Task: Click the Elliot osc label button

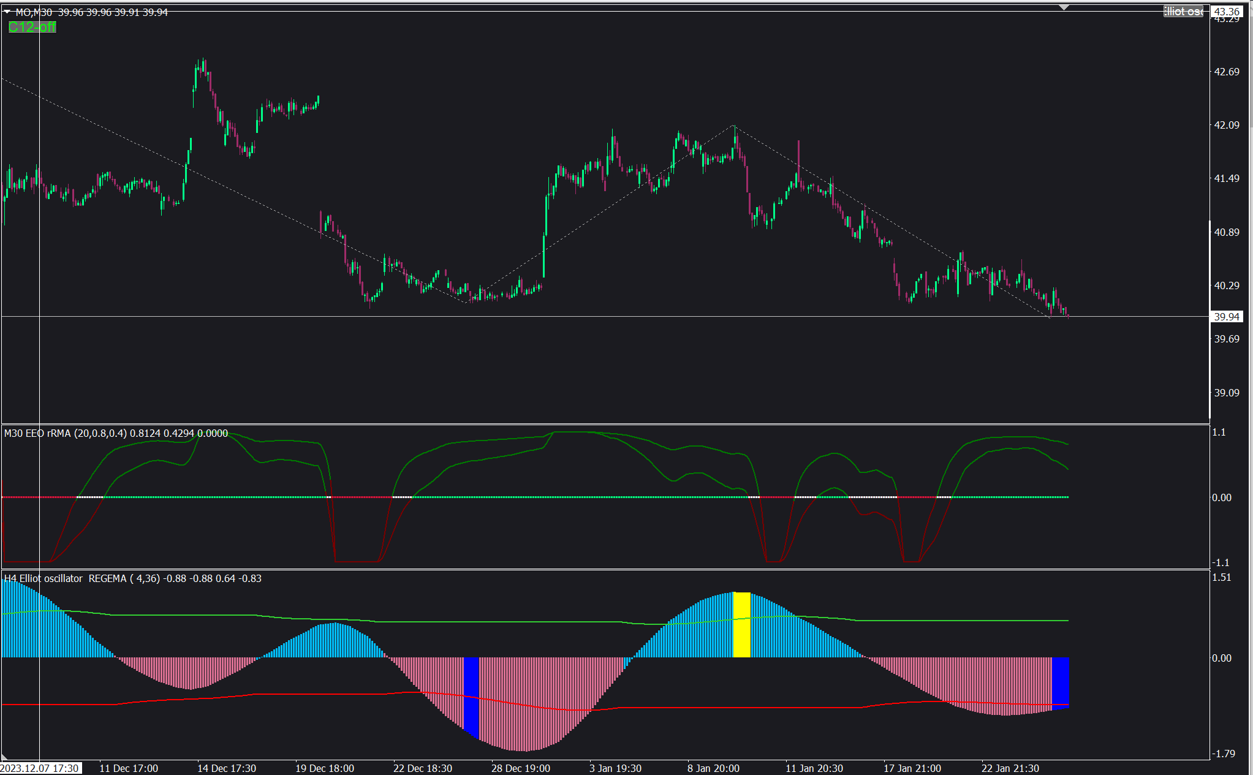Action: coord(1183,12)
